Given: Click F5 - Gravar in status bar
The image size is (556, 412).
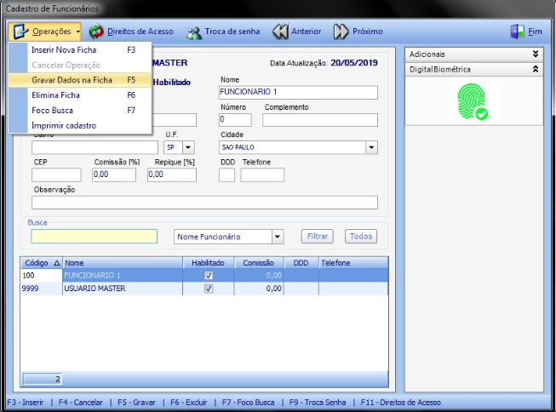Looking at the screenshot, I should point(136,403).
